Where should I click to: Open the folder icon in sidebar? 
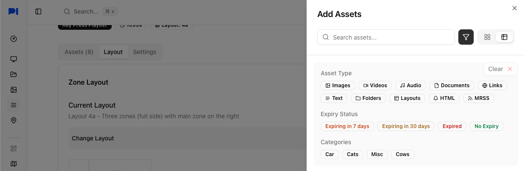click(14, 74)
